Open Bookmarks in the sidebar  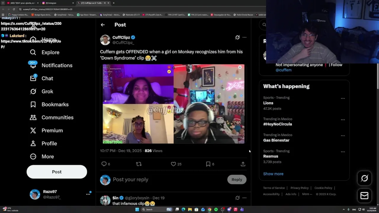[49, 104]
